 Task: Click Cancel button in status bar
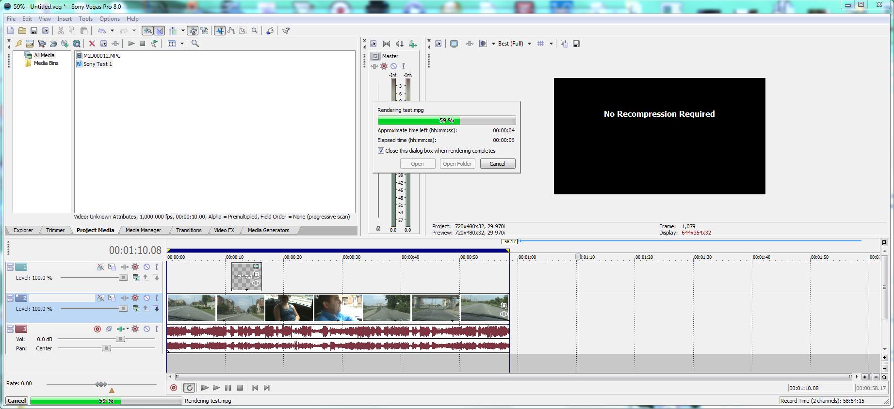16,401
